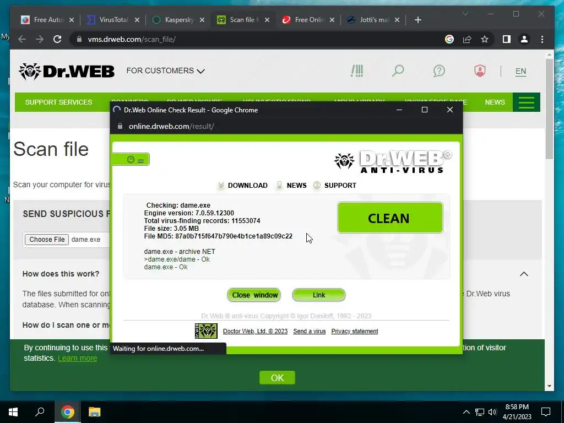Click the Google icon in address bar
This screenshot has height=423, width=564.
[449, 39]
